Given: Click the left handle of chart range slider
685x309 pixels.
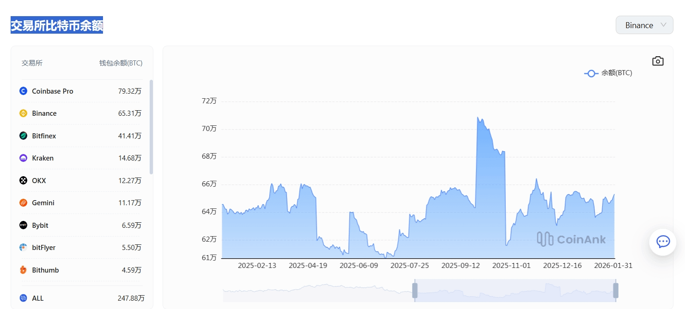Looking at the screenshot, I should click(415, 291).
